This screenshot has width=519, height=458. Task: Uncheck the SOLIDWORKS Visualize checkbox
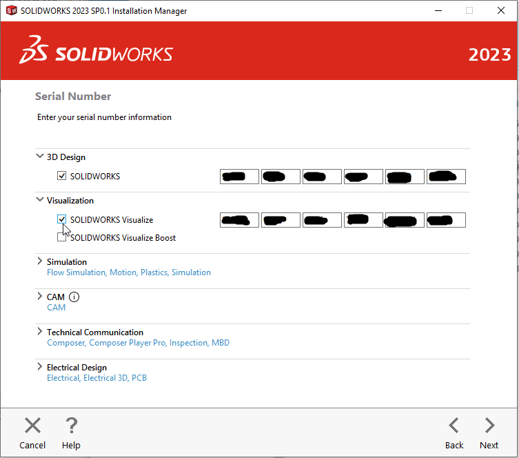[x=62, y=220]
